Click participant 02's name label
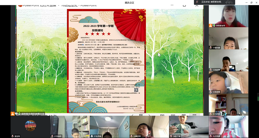The height and width of the screenshot is (138, 259). pyautogui.click(x=216, y=92)
